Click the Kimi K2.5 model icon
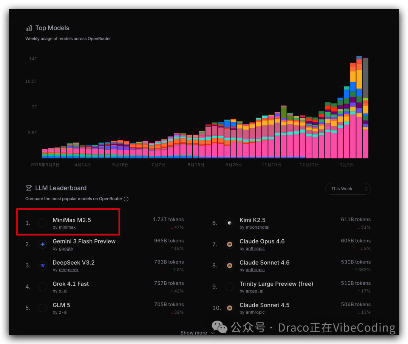This screenshot has width=408, height=344. pyautogui.click(x=230, y=223)
